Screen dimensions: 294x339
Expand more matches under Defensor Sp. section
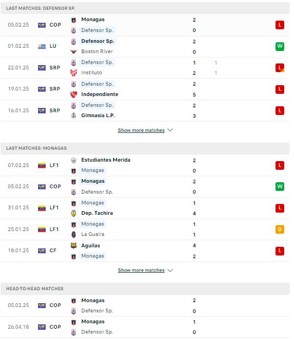tap(141, 130)
